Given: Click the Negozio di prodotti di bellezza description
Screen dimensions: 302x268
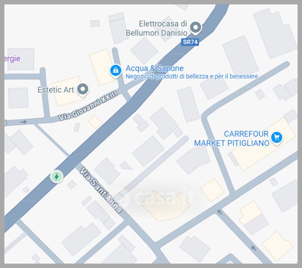Looking at the screenshot, I should 192,76.
